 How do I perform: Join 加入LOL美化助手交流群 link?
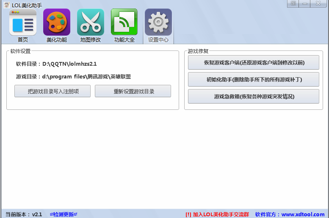click(x=217, y=215)
